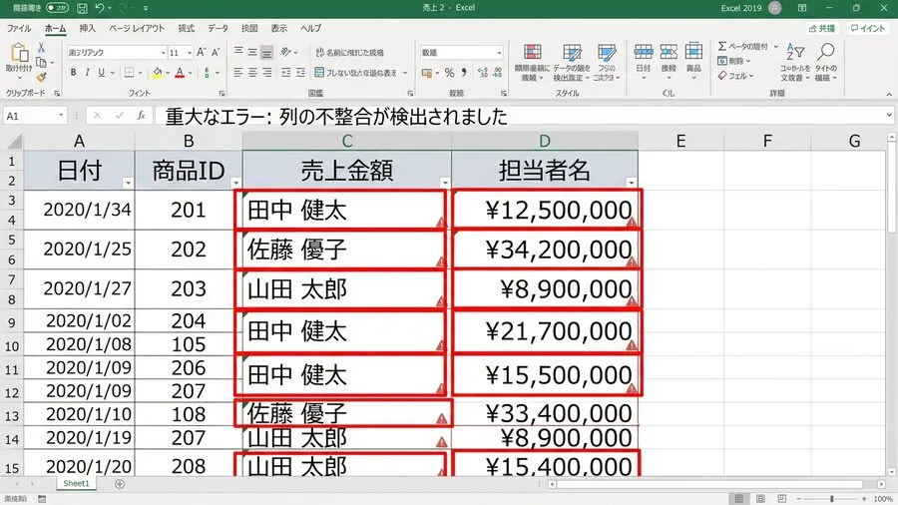Open the font name dropdown
The width and height of the screenshot is (898, 505).
[163, 53]
